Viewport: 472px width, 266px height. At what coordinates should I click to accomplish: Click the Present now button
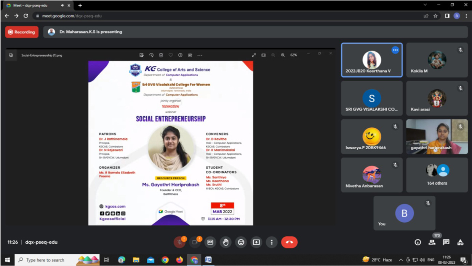pyautogui.click(x=256, y=242)
